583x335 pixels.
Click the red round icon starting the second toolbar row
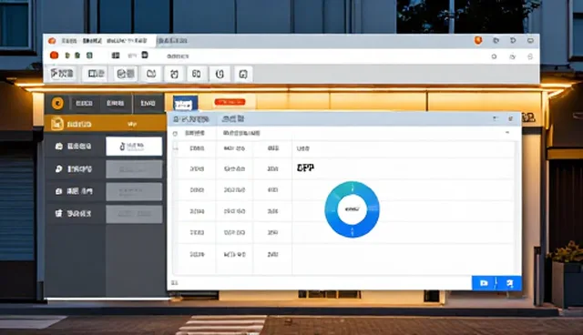pyautogui.click(x=55, y=56)
